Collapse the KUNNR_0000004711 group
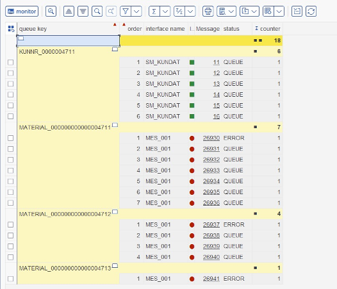 [115, 49]
